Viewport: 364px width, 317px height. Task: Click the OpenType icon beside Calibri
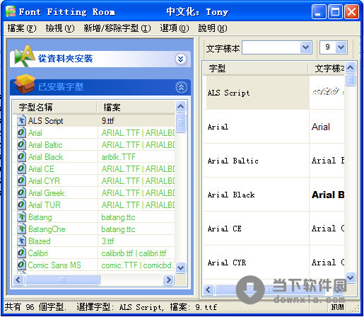tap(21, 253)
